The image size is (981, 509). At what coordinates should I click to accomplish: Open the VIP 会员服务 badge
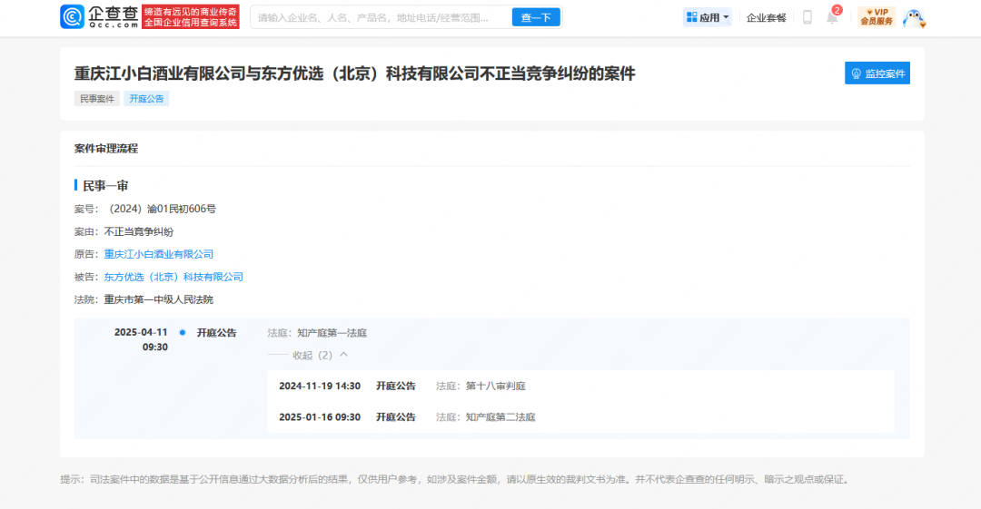point(876,17)
